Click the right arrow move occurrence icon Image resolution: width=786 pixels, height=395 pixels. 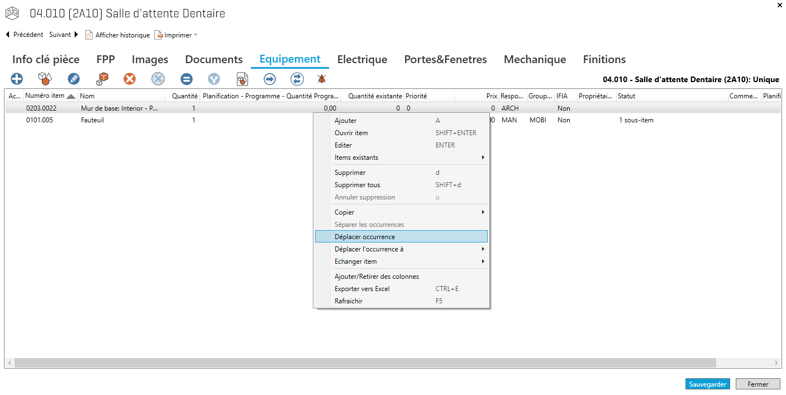(x=270, y=79)
